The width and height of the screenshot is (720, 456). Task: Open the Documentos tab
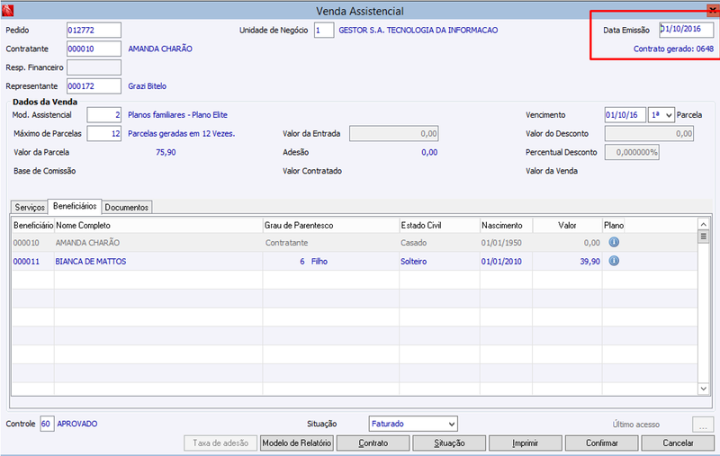click(126, 208)
